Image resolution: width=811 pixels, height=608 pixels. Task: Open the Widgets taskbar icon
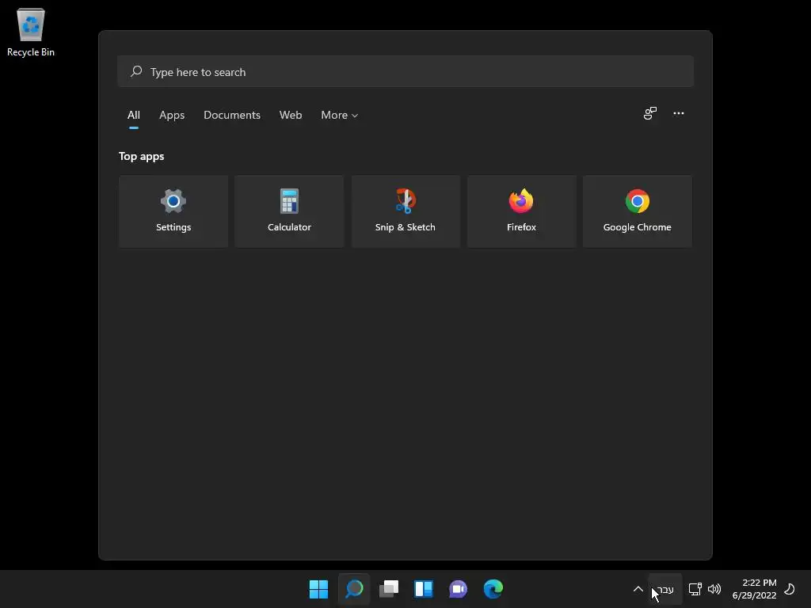(x=424, y=589)
